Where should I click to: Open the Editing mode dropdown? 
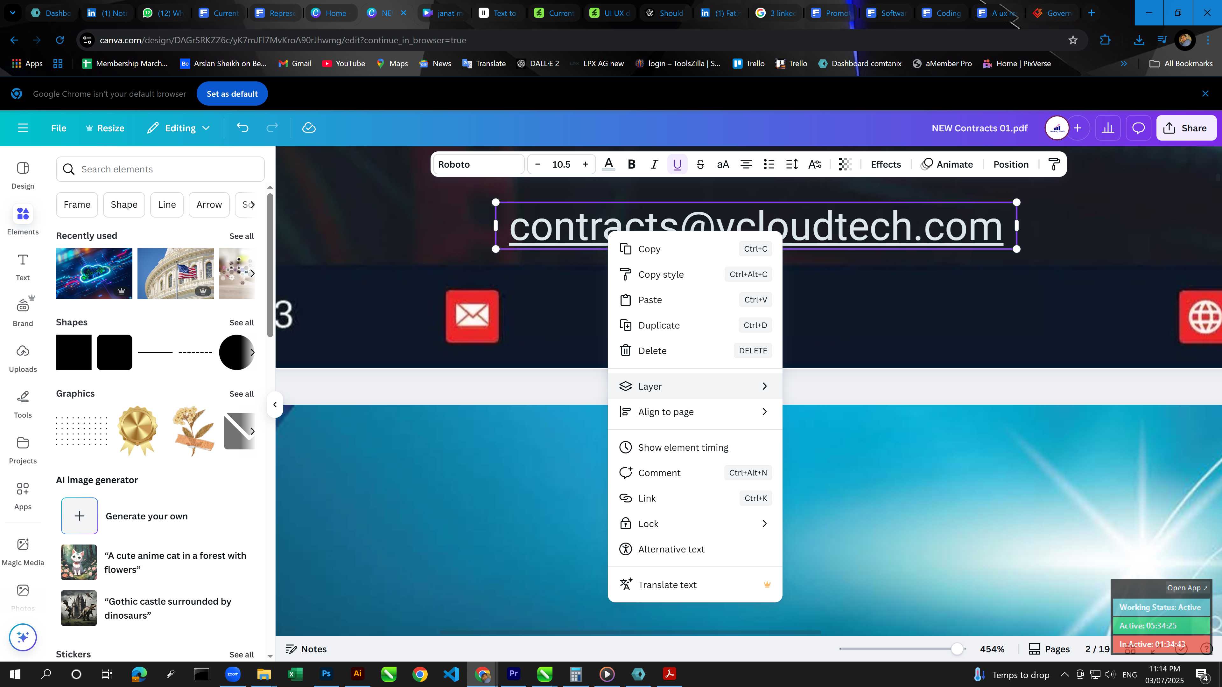tap(179, 128)
